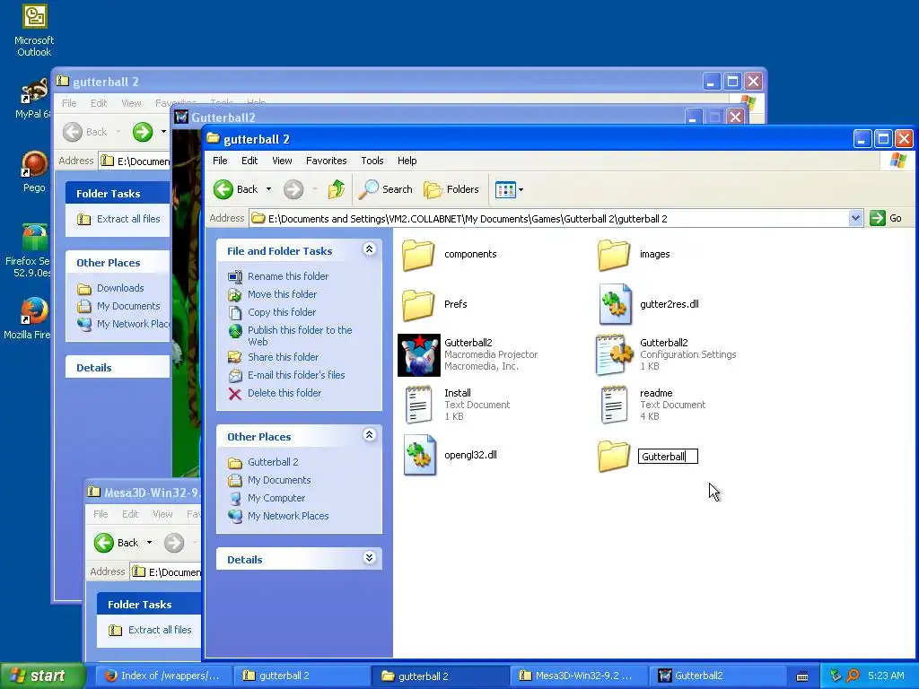The image size is (919, 689).
Task: Open the File menu
Action: (220, 161)
